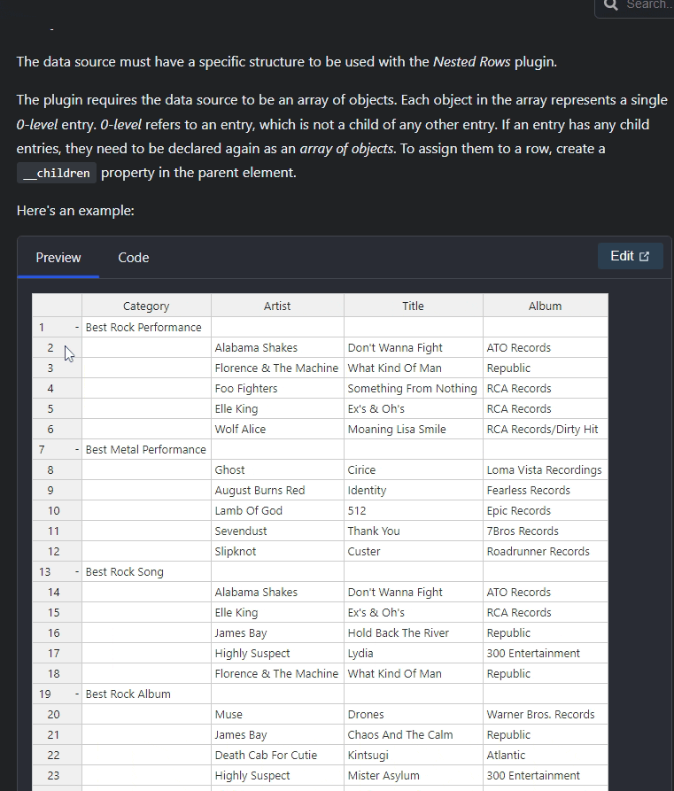
Task: Click the 7Bros Records cell
Action: [546, 531]
